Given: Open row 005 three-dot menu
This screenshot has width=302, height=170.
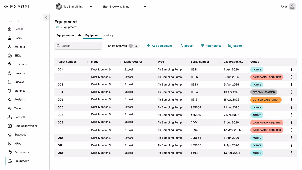Looking at the screenshot, I should click(x=291, y=100).
